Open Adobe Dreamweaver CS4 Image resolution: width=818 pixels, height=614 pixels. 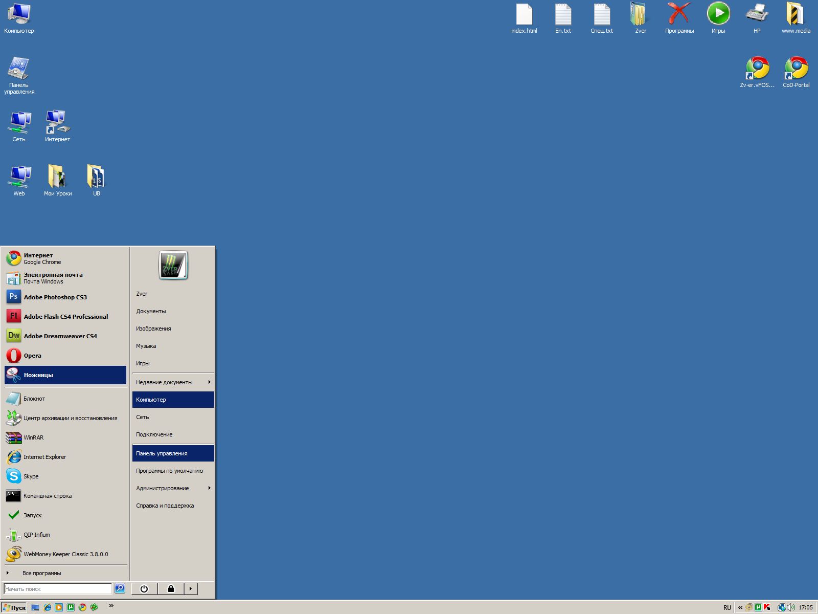(x=60, y=336)
